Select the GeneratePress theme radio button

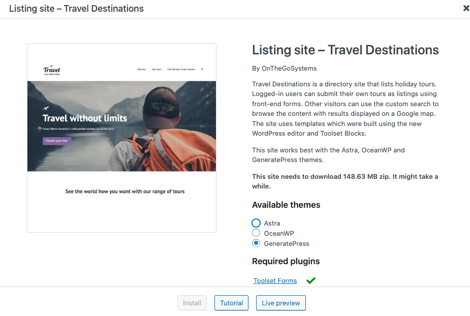[x=256, y=243]
